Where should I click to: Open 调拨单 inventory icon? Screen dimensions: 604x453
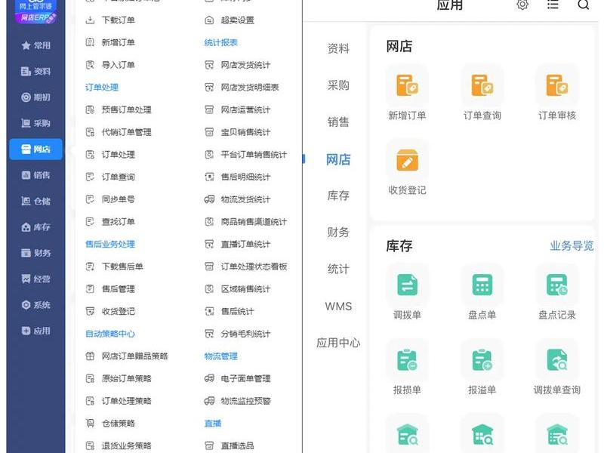point(407,285)
